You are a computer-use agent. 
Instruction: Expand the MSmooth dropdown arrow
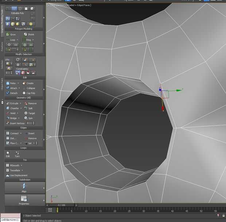pyautogui.click(x=21, y=165)
